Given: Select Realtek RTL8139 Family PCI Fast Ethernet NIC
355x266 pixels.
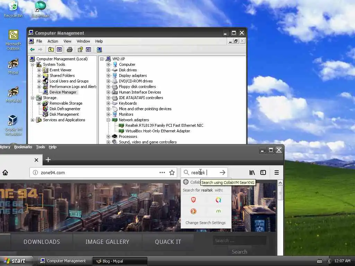Looking at the screenshot, I should (x=164, y=125).
